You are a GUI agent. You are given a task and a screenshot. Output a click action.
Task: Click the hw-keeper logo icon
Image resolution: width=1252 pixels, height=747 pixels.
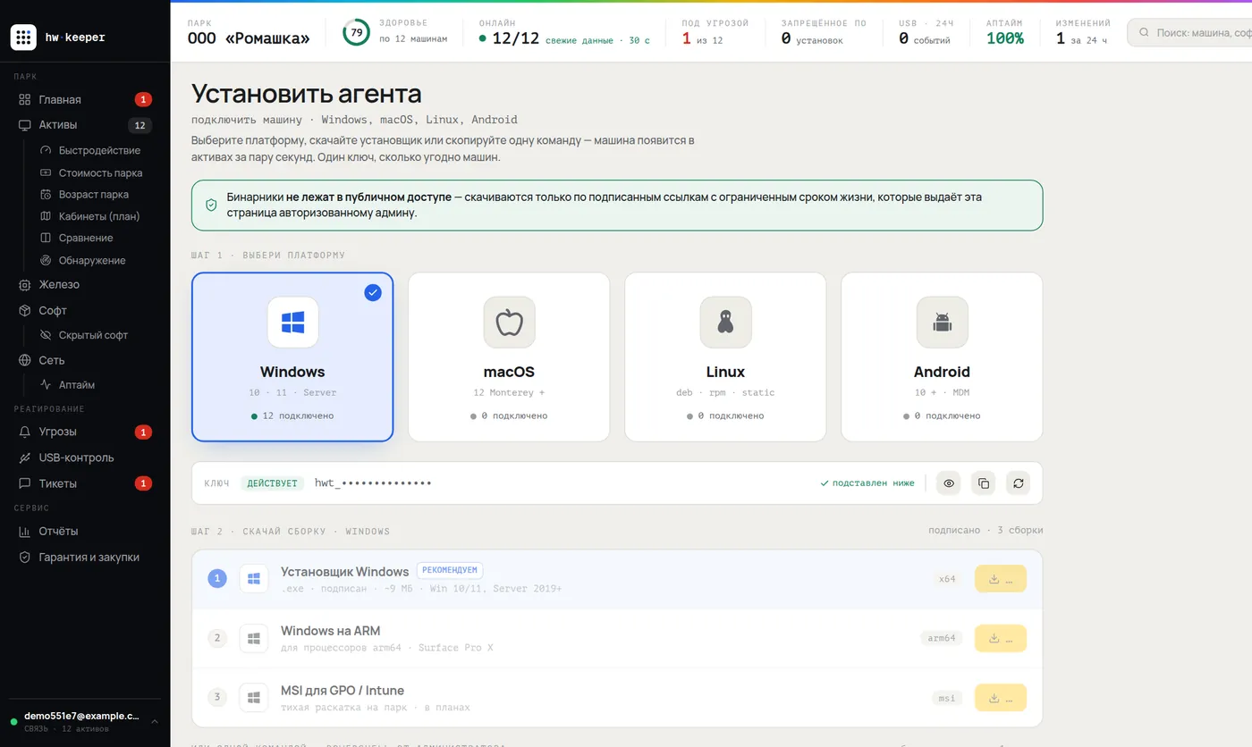coord(23,38)
